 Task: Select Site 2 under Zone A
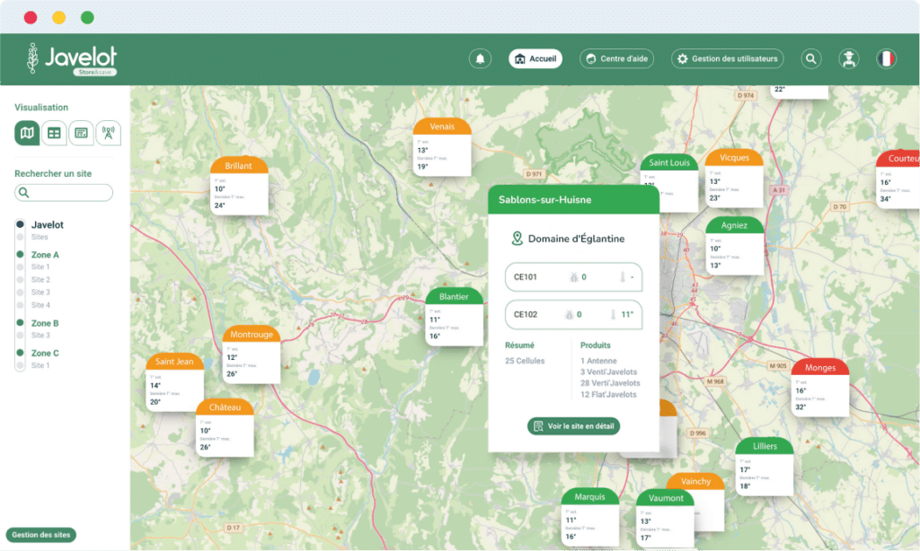(40, 280)
